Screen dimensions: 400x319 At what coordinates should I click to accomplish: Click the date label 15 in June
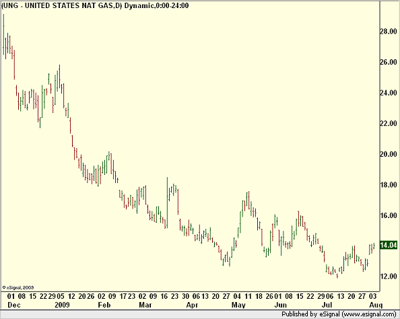tap(300, 296)
